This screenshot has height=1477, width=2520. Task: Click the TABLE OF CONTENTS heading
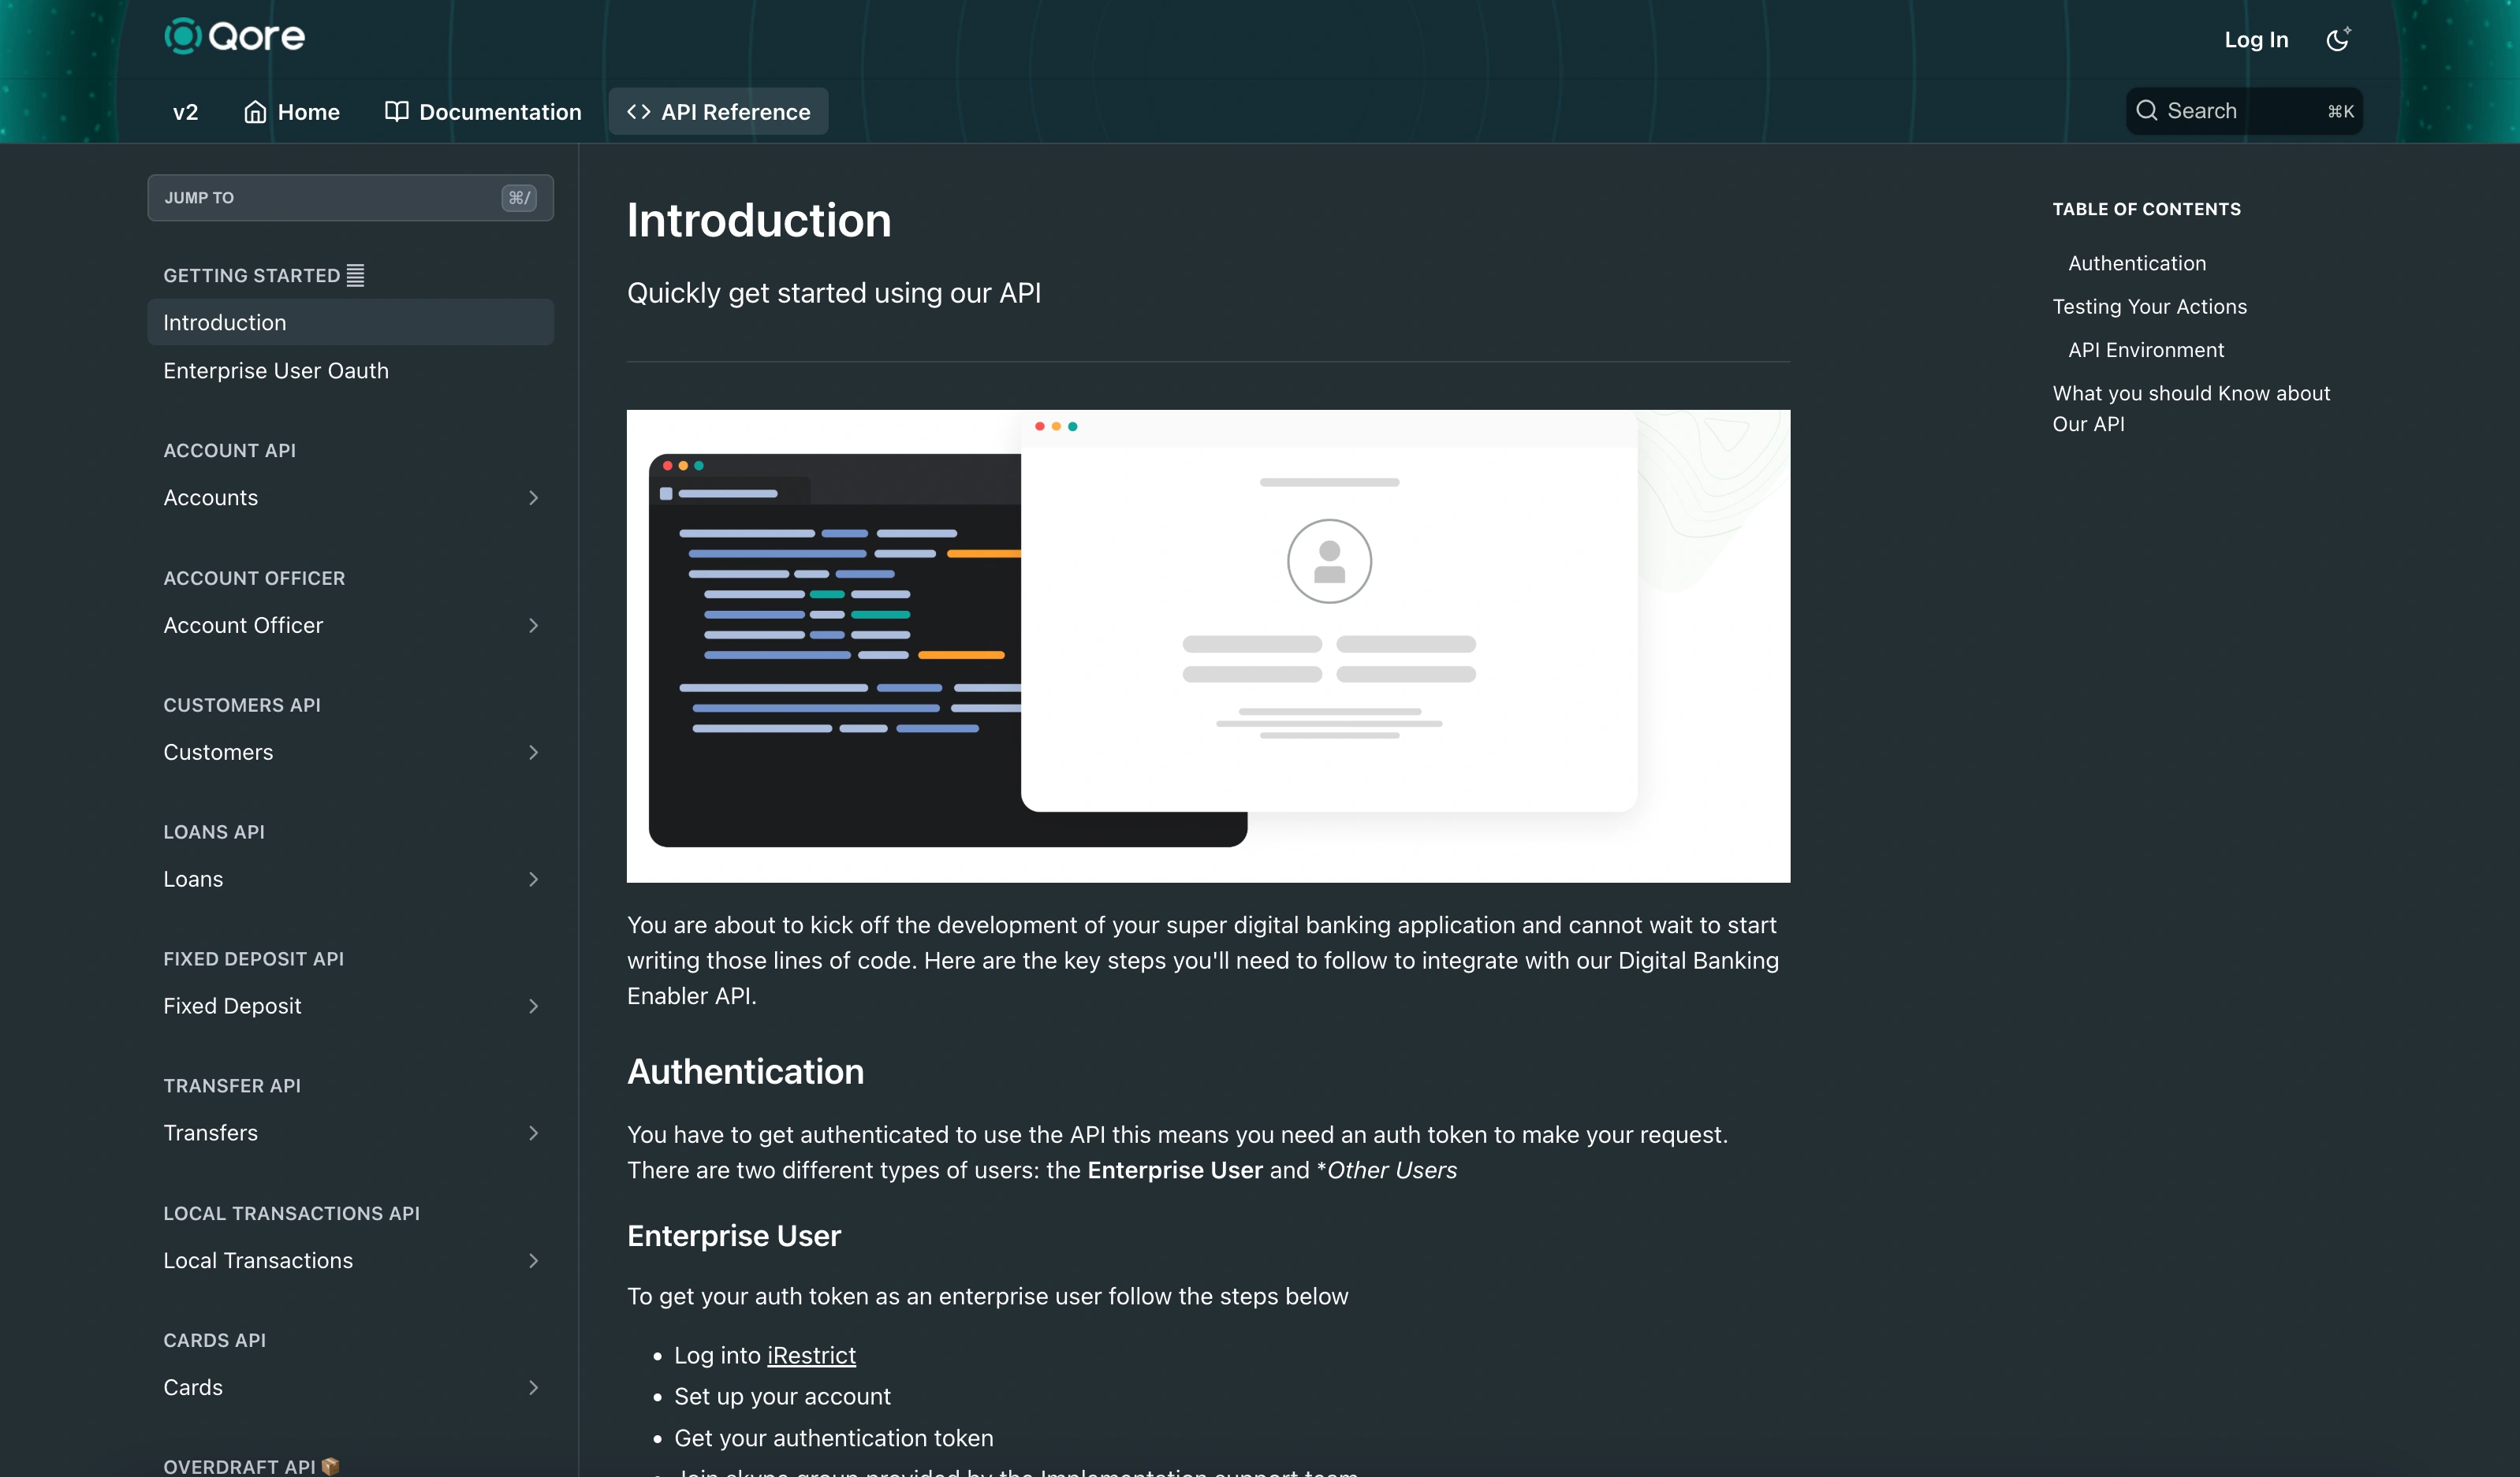coord(2146,209)
